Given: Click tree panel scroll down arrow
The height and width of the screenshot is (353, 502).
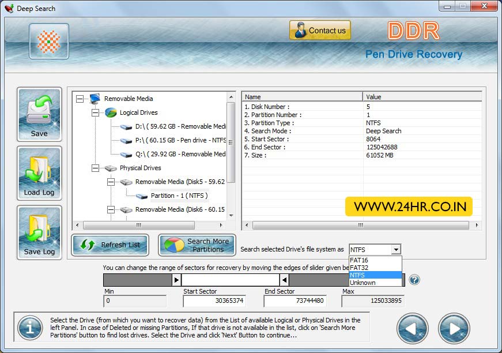Looking at the screenshot, I should 231,216.
